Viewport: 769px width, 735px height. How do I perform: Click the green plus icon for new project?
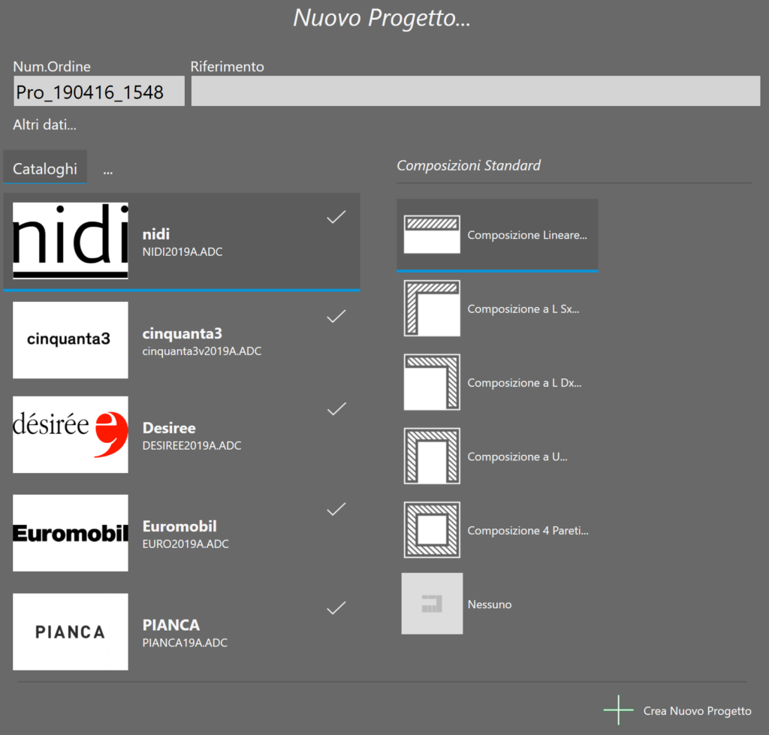[619, 709]
